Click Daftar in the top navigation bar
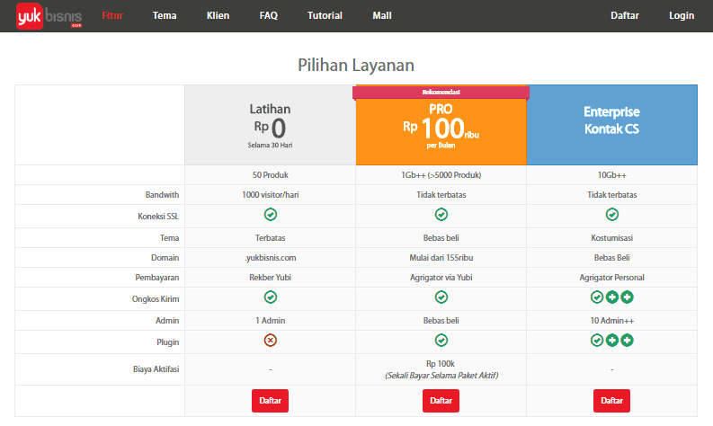713x426 pixels. 625,16
